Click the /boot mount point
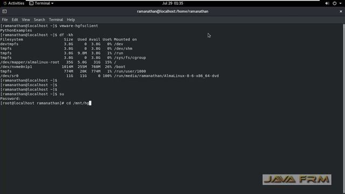 (120, 67)
